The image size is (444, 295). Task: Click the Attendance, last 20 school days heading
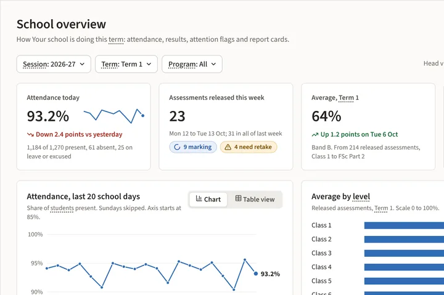point(83,196)
